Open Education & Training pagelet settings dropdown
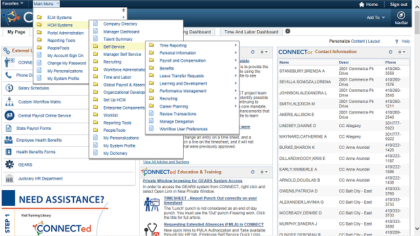This screenshot has height=236, width=420. click(264, 172)
